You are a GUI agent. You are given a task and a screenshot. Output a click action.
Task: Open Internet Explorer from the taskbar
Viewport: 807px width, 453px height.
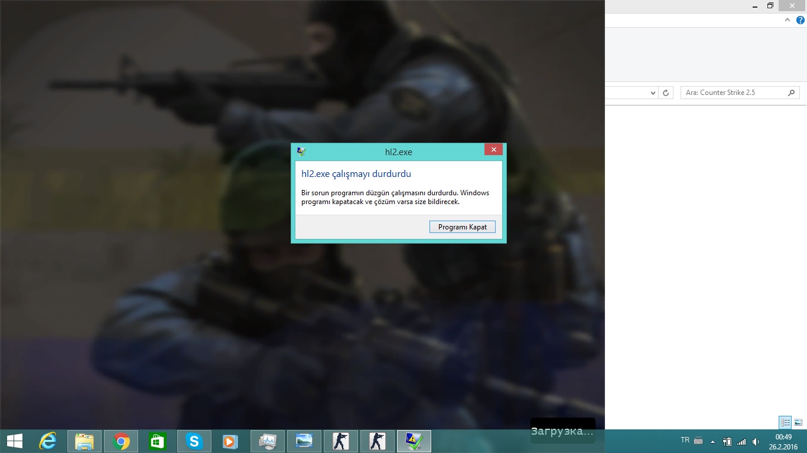pyautogui.click(x=47, y=441)
